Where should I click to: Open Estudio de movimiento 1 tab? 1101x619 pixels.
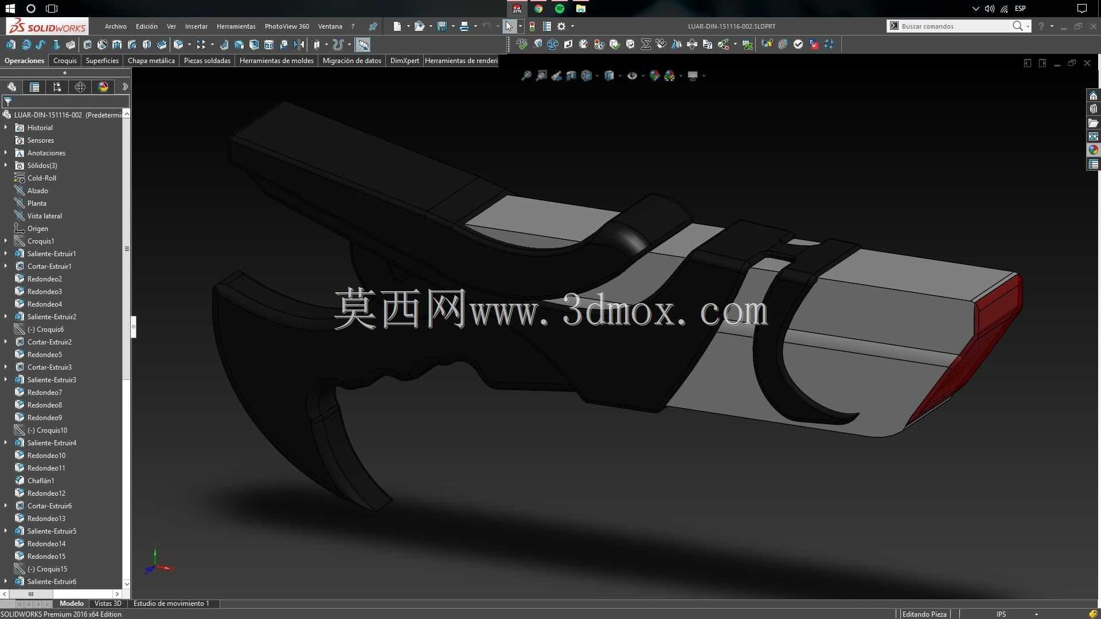click(171, 604)
